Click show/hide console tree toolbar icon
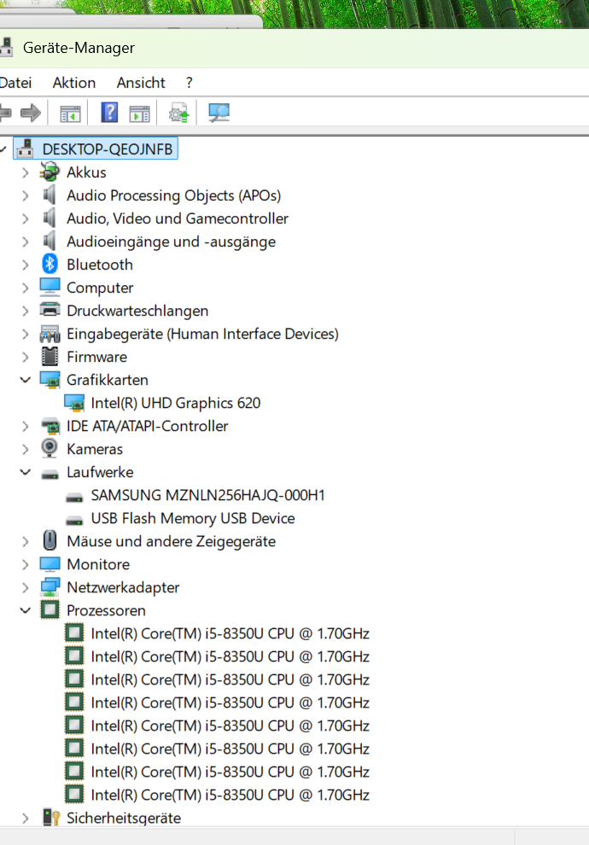Image resolution: width=589 pixels, height=845 pixels. pos(70,114)
